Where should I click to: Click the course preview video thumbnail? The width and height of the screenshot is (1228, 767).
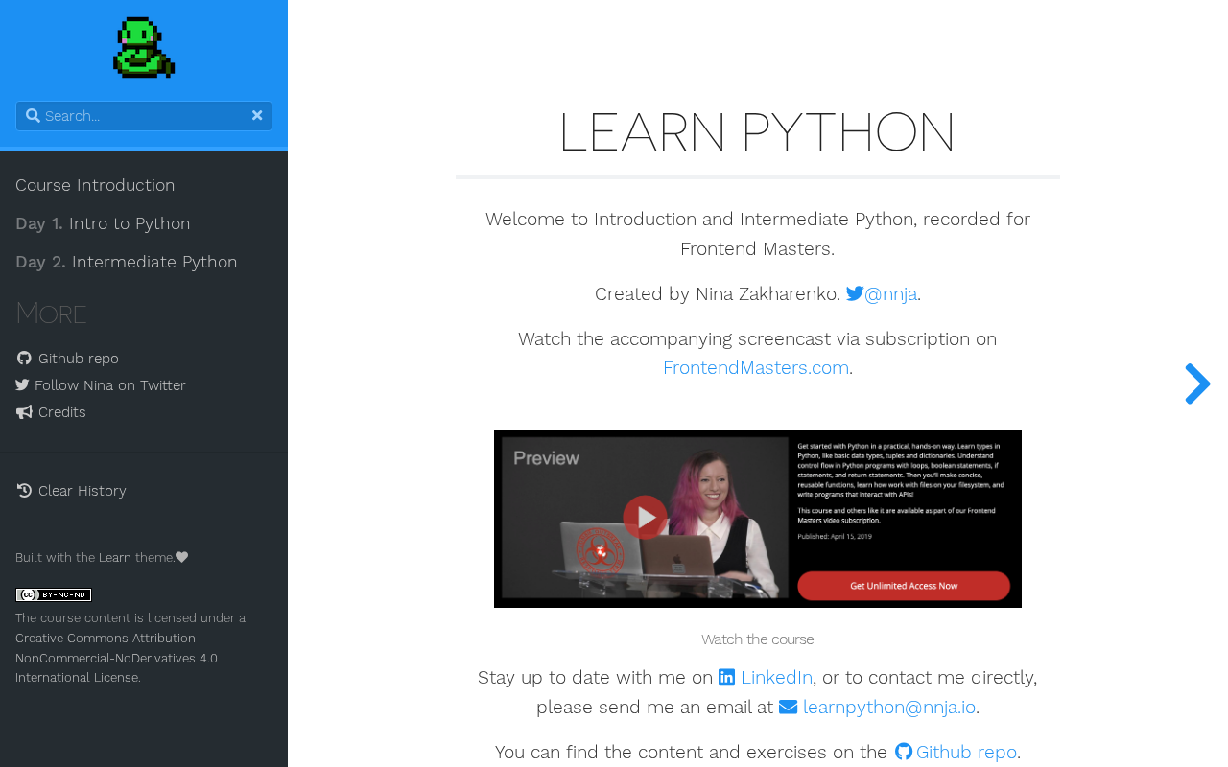coord(758,519)
